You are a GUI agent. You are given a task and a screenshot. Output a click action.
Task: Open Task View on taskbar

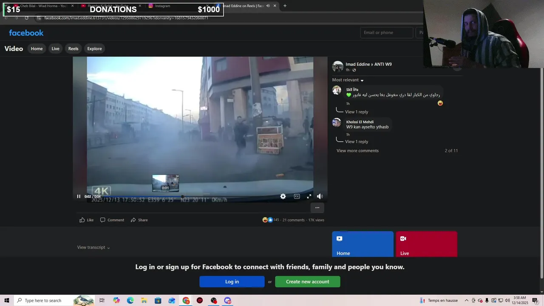tap(102, 300)
